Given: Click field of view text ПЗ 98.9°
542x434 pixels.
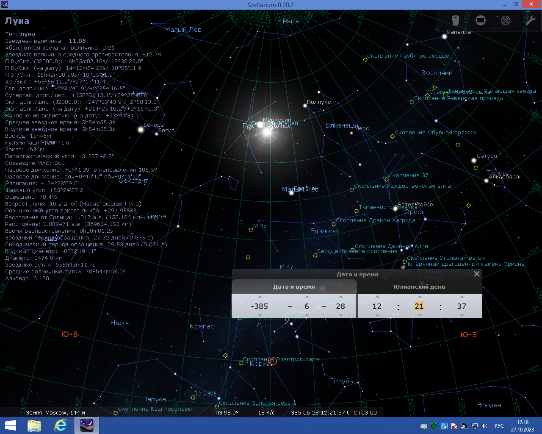Looking at the screenshot, I should 227,412.
